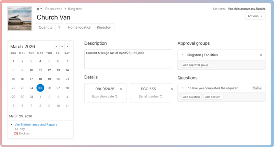Image resolution: width=274 pixels, height=147 pixels.
Task: Select March 22 on the calendar
Action: [x=13, y=88]
